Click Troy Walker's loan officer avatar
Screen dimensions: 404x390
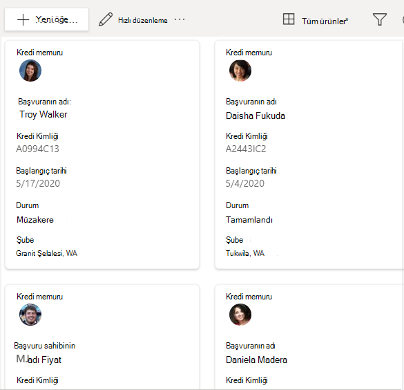[x=30, y=71]
